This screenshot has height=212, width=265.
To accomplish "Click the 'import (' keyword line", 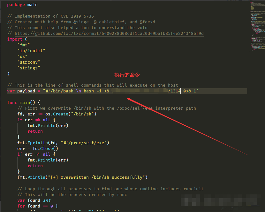I will click(17, 39).
